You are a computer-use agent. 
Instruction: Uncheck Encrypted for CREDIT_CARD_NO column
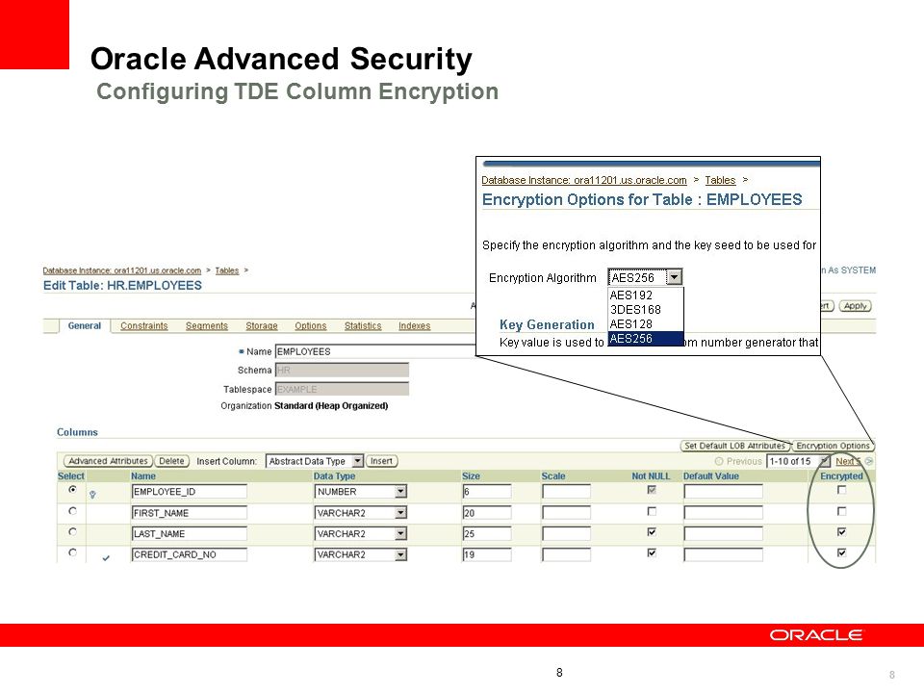coord(841,552)
